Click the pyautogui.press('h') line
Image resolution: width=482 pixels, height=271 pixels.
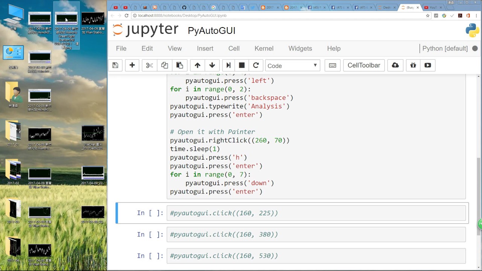click(208, 157)
